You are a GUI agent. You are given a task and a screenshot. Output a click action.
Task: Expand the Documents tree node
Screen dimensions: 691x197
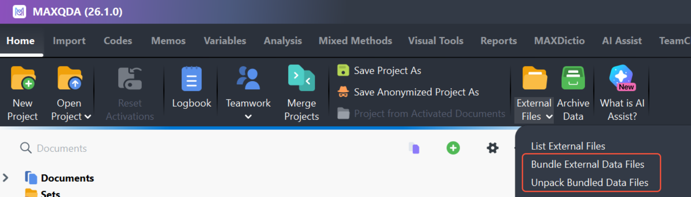click(6, 178)
